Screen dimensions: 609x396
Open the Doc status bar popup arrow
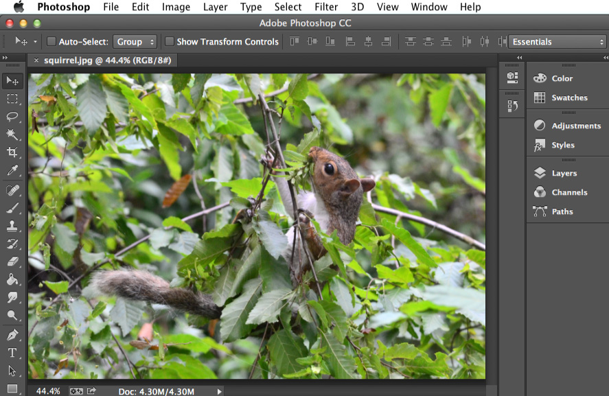pos(219,390)
